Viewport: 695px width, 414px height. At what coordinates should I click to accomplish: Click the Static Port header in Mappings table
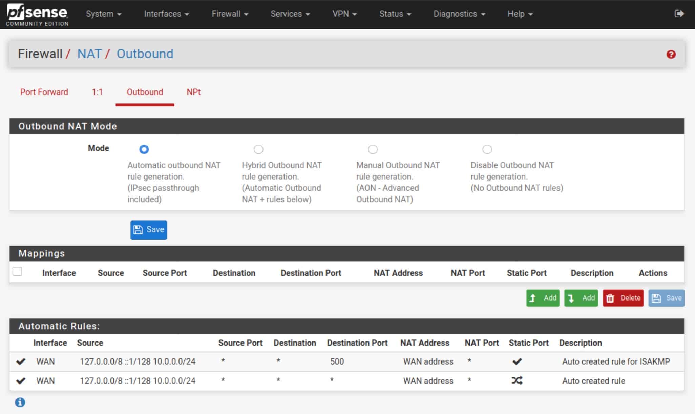point(527,273)
